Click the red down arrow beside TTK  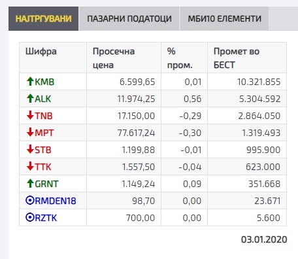click(30, 166)
